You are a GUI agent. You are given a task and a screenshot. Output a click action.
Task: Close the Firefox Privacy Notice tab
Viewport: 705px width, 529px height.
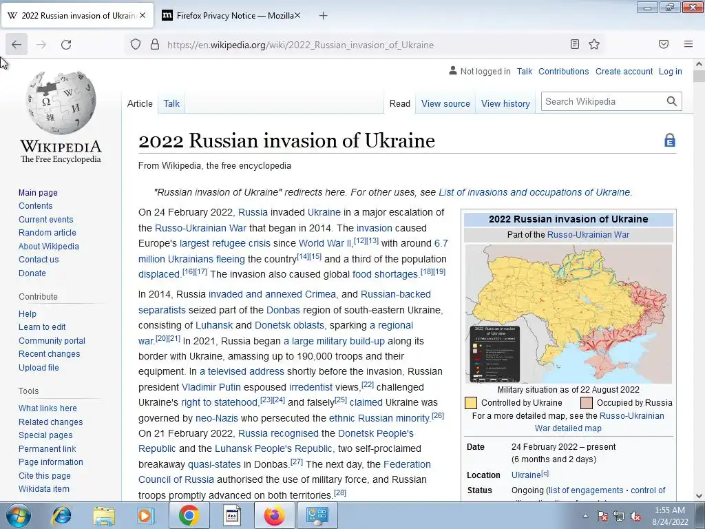click(297, 15)
